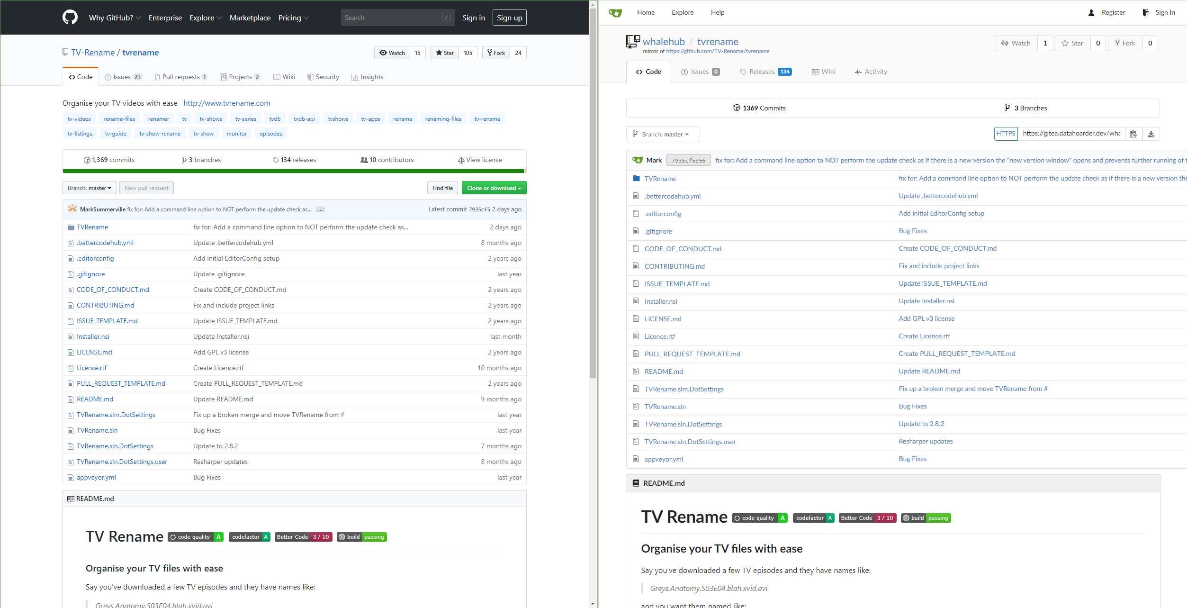
Task: Click the GitHub Octocat logo
Action: 70,18
